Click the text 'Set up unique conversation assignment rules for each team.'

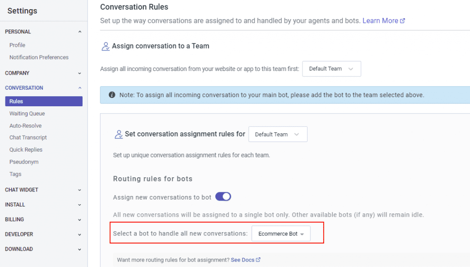tap(191, 155)
